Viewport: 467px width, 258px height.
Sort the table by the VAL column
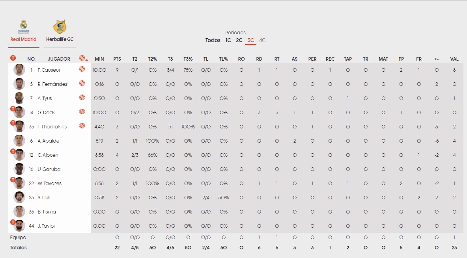click(x=454, y=59)
